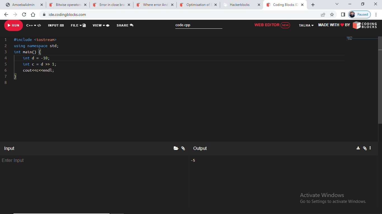Open Coding Blocks logo link
This screenshot has height=214, width=382.
coord(365,25)
